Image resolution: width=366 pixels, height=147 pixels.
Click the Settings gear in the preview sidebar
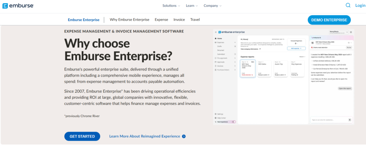[x=216, y=114]
